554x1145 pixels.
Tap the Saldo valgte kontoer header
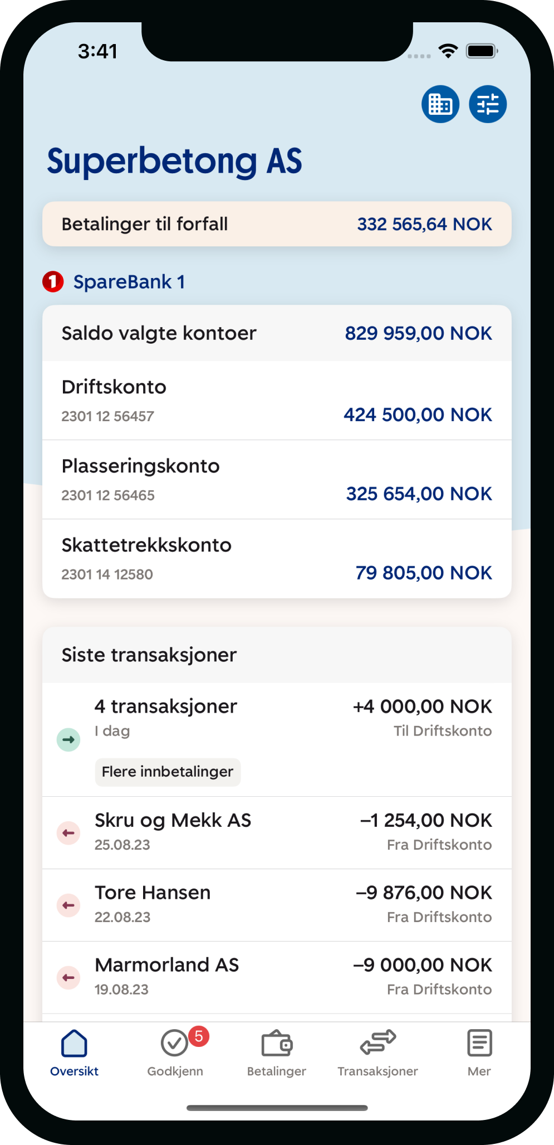coord(277,333)
